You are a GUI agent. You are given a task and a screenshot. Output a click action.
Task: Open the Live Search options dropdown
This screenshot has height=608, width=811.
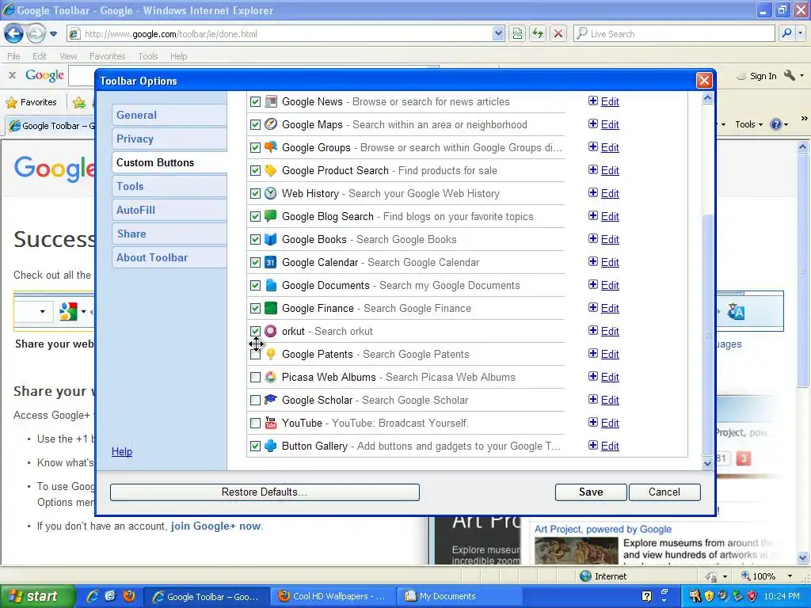pos(801,33)
